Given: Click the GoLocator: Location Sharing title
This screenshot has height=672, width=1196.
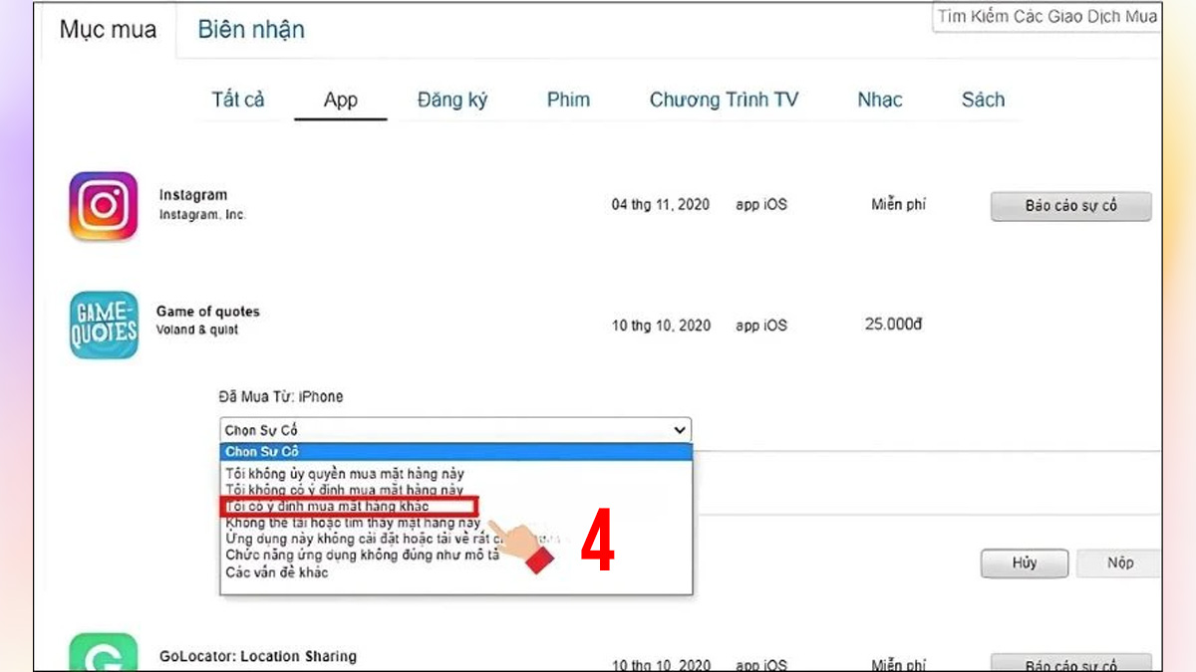Looking at the screenshot, I should 257,656.
